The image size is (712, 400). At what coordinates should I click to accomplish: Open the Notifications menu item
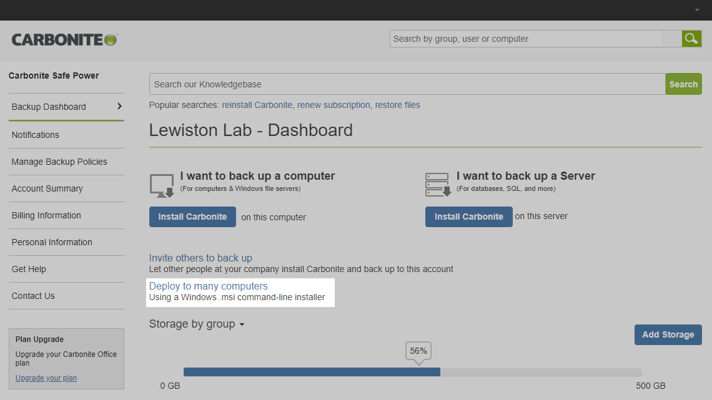[36, 135]
